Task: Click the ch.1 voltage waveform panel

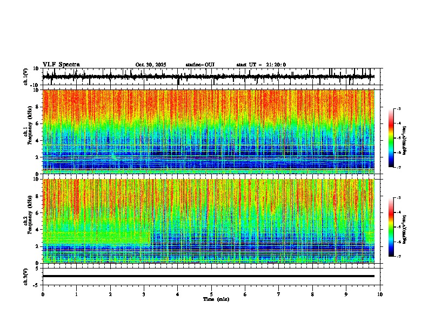Action: click(x=211, y=77)
